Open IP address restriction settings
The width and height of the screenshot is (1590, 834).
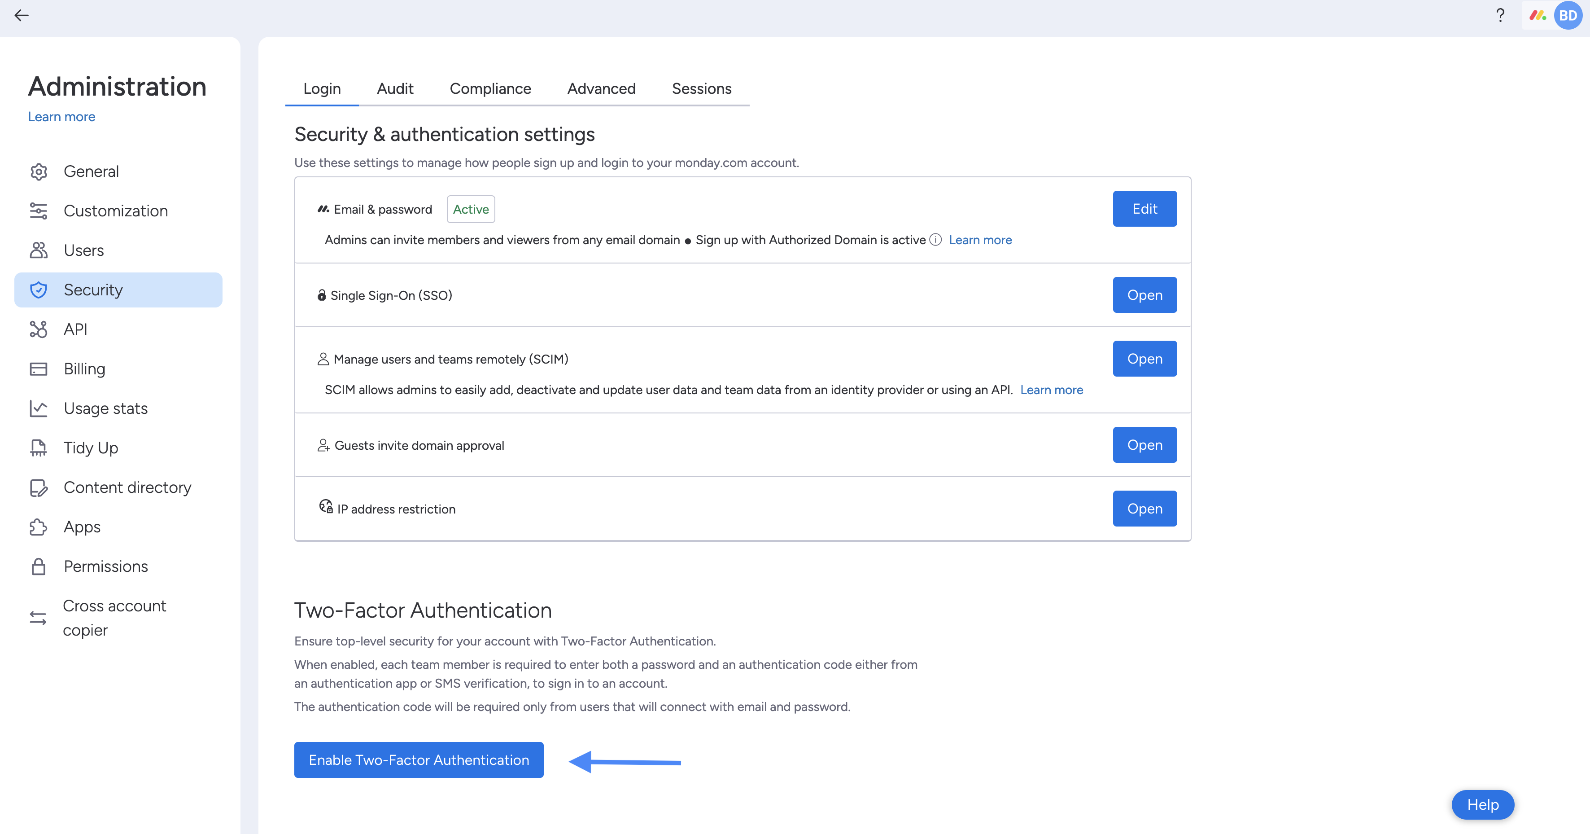click(1144, 509)
